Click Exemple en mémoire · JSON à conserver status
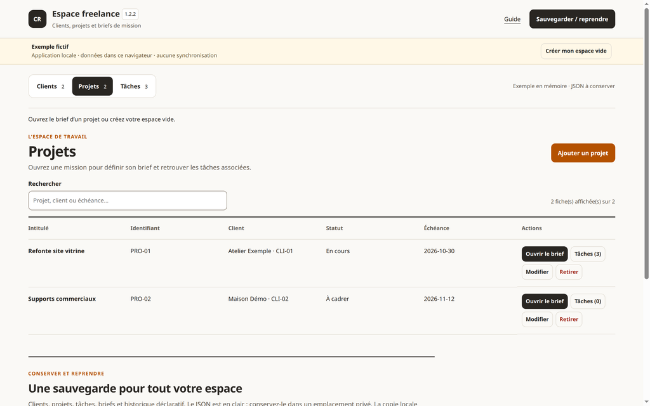The image size is (650, 406). coord(564,86)
